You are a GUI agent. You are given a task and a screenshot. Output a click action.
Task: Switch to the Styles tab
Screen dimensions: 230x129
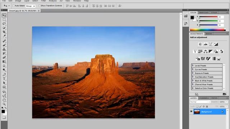(x=214, y=13)
